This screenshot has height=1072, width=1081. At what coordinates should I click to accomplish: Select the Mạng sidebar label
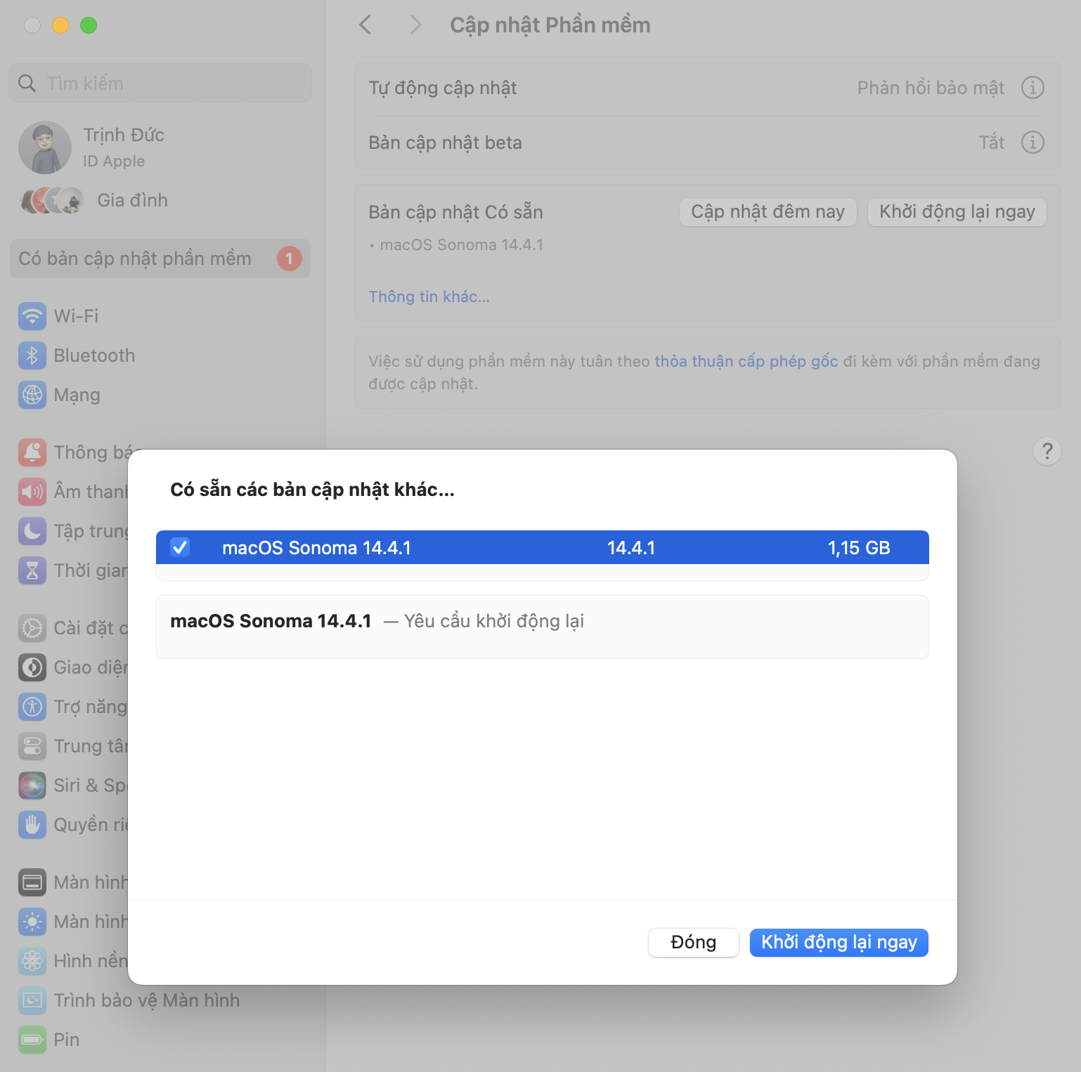tap(77, 396)
